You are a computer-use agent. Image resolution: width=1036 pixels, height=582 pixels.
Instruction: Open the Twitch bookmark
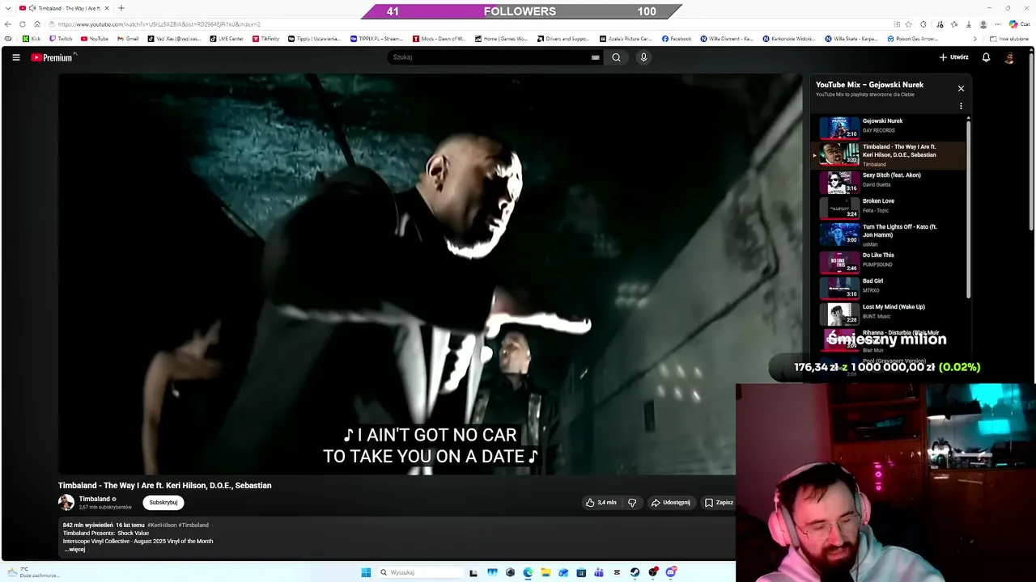coord(61,39)
